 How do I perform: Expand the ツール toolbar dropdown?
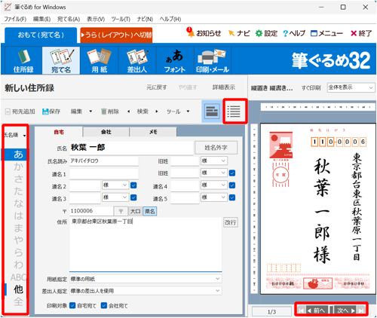[188, 112]
